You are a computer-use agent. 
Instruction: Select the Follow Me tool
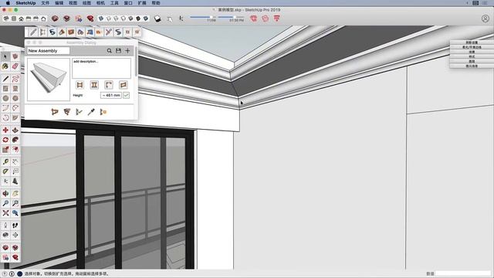click(15, 140)
